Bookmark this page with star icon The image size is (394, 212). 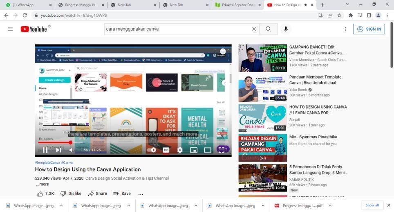point(339,15)
